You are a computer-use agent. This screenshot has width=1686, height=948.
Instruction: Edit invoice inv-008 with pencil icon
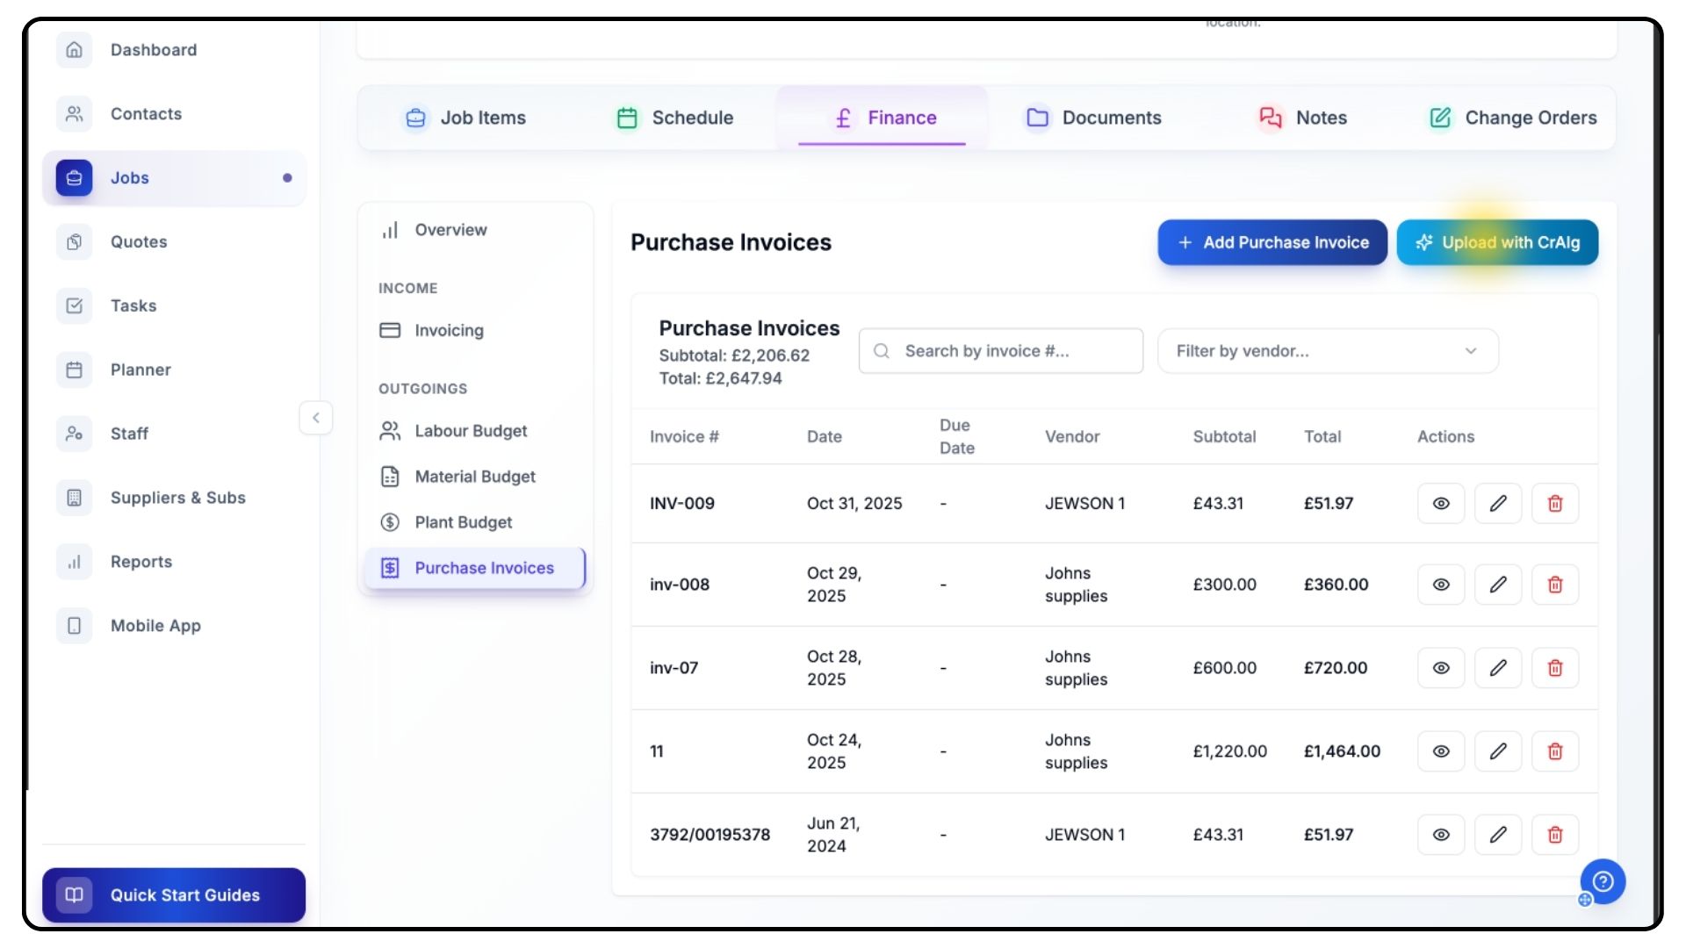(x=1497, y=585)
